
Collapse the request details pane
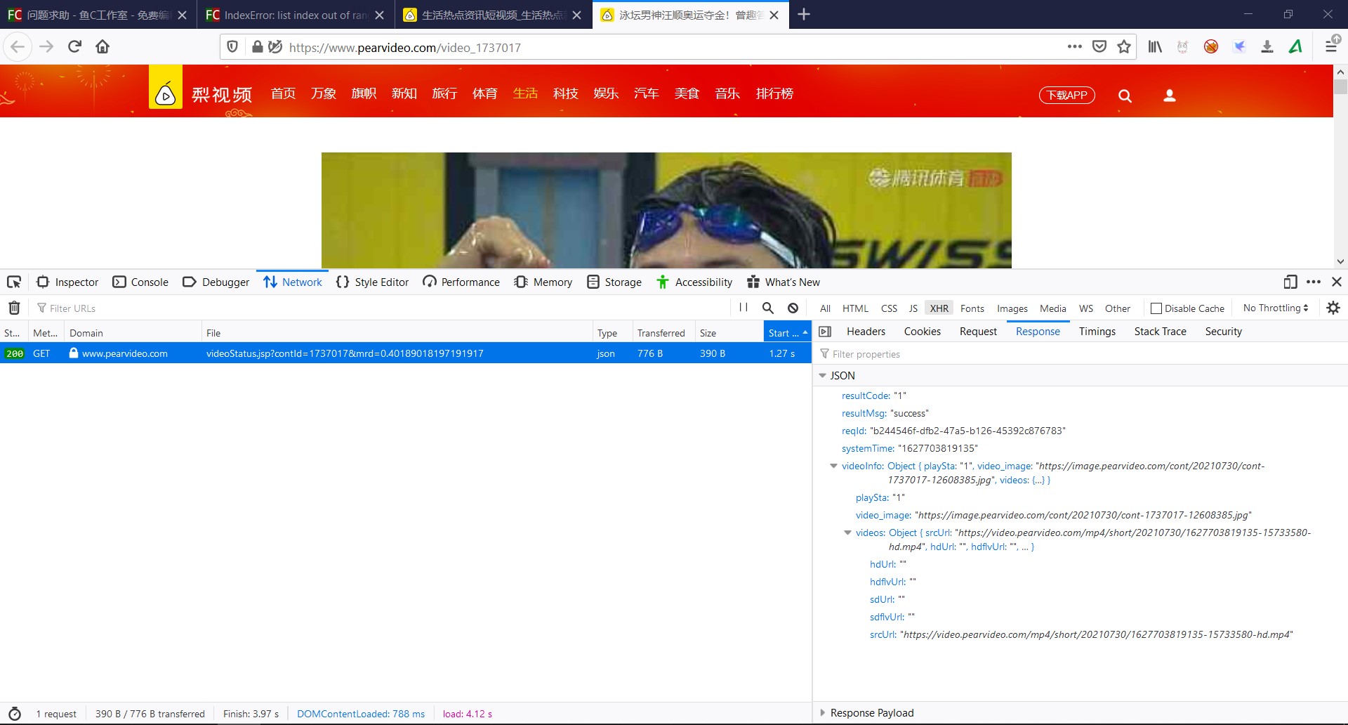[826, 332]
